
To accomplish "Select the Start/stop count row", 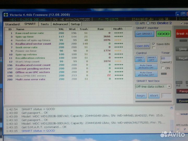I will point(68,61).
